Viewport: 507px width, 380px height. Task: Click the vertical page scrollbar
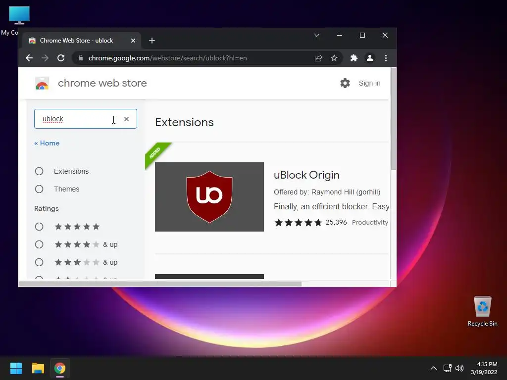[x=393, y=119]
